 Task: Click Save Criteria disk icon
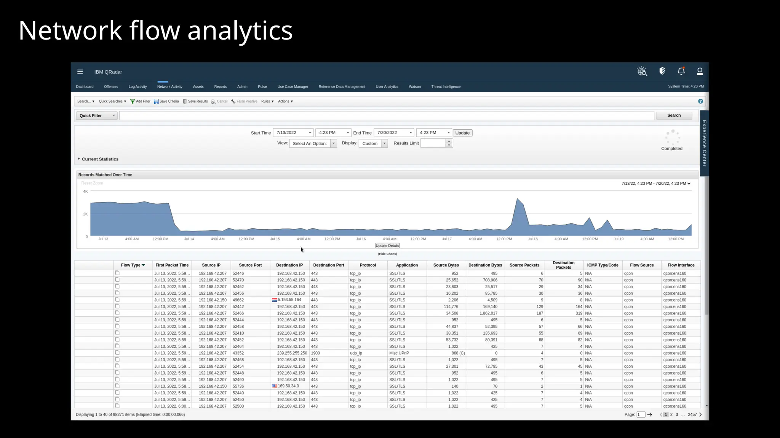click(156, 102)
